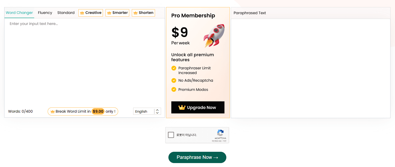The width and height of the screenshot is (395, 167).
Task: Click the crown icon in Break Word Limit badge
Action: point(52,111)
